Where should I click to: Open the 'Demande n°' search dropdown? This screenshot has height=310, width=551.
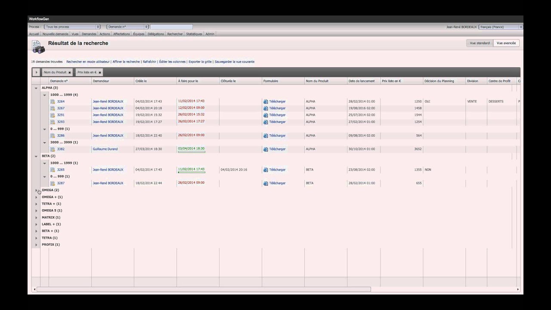(127, 27)
